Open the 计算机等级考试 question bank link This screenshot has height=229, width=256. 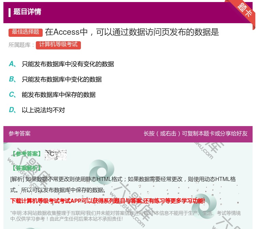(x=58, y=45)
